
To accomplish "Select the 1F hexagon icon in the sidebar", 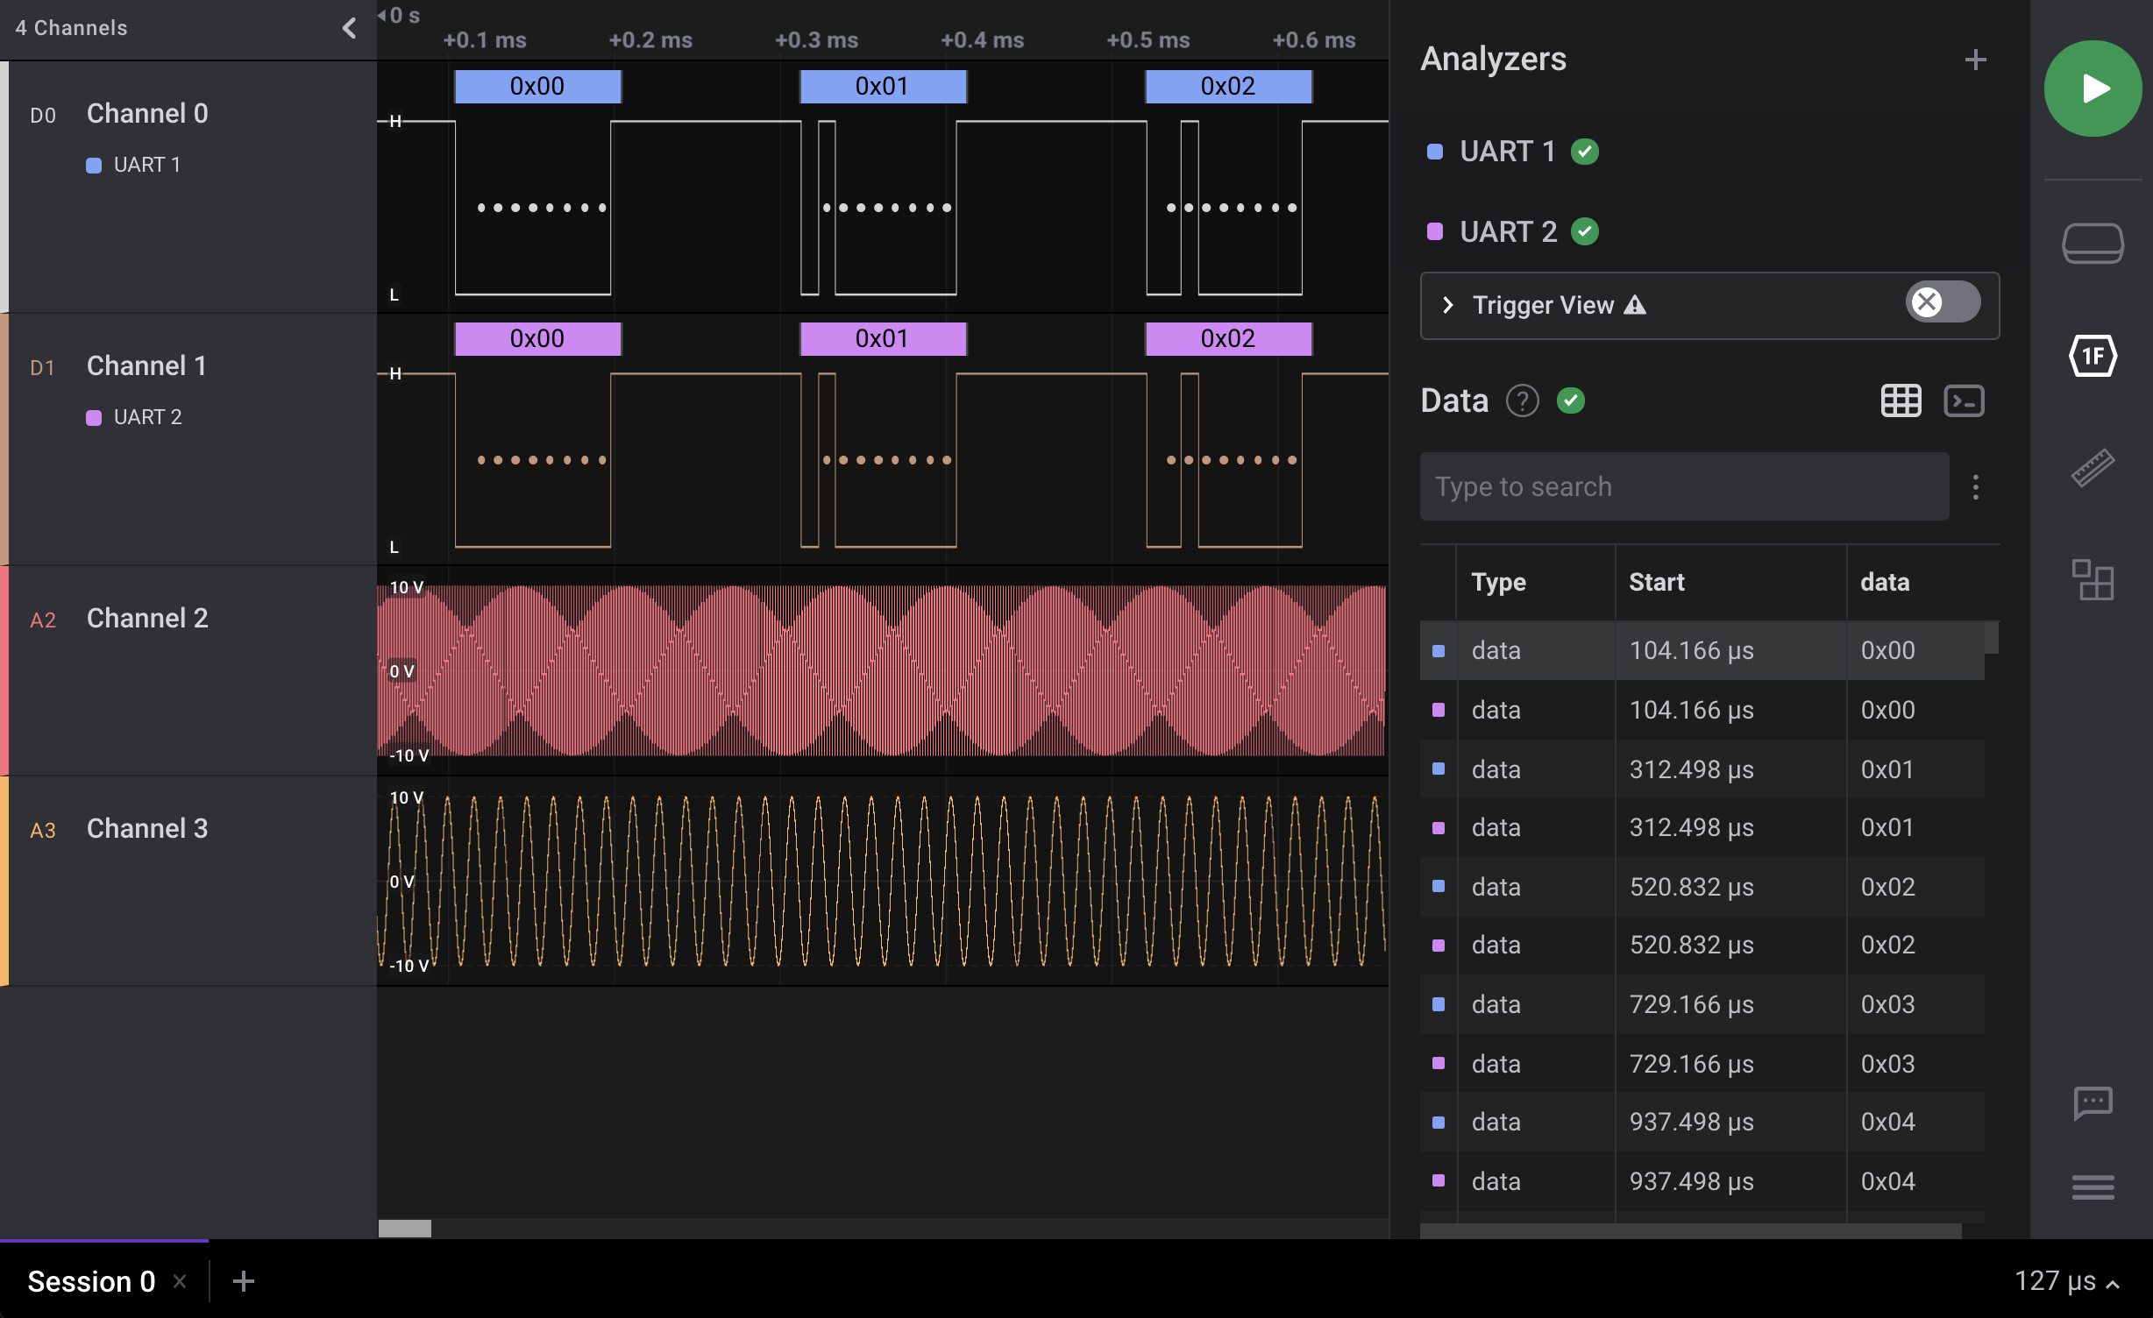I will click(x=2093, y=356).
